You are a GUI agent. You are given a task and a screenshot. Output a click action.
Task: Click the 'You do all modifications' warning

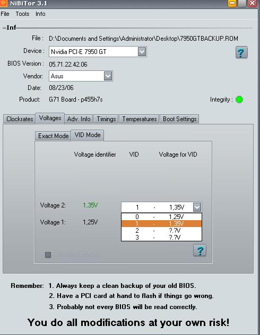128,322
